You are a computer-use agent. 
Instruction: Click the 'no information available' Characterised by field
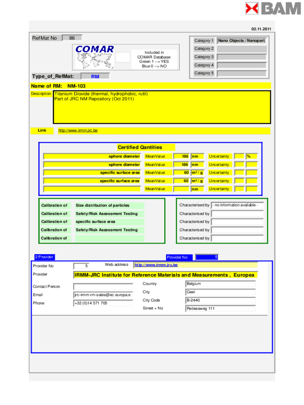click(x=237, y=205)
